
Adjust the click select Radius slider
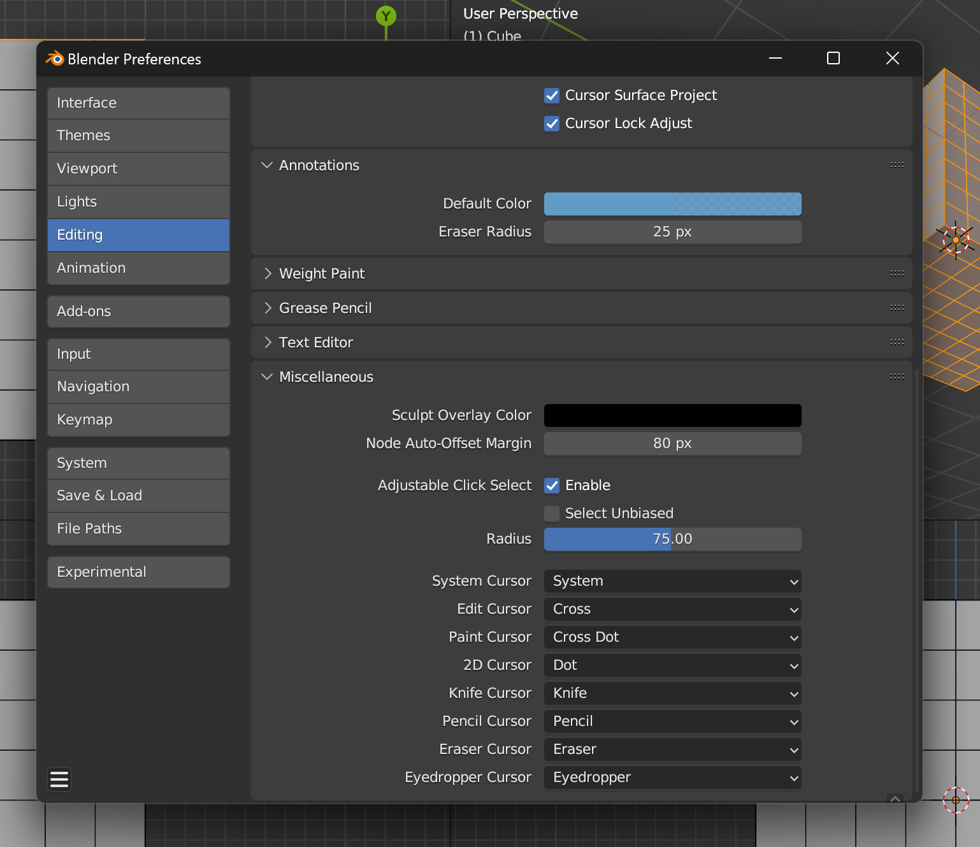pyautogui.click(x=673, y=539)
